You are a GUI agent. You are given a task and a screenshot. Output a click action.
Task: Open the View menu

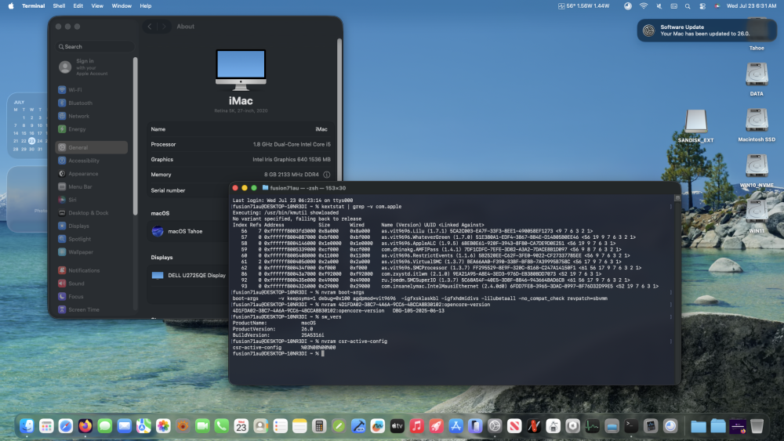[97, 6]
